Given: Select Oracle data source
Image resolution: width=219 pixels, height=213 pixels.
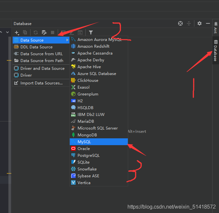Looking at the screenshot, I should [99, 149].
